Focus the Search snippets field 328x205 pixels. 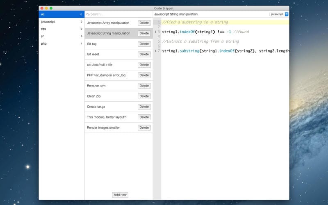pyautogui.click(x=118, y=14)
